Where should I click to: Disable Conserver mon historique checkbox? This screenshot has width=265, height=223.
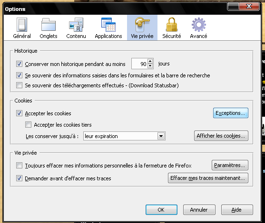(x=19, y=64)
